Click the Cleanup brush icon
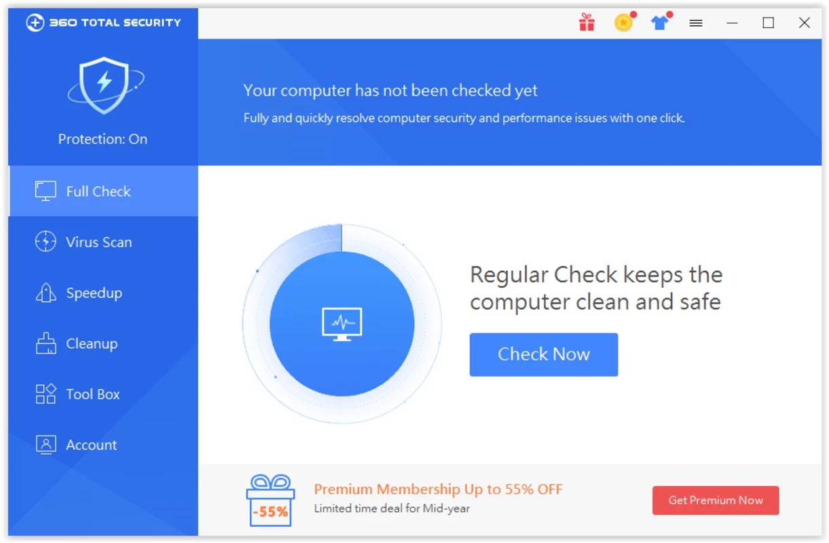 pyautogui.click(x=45, y=343)
